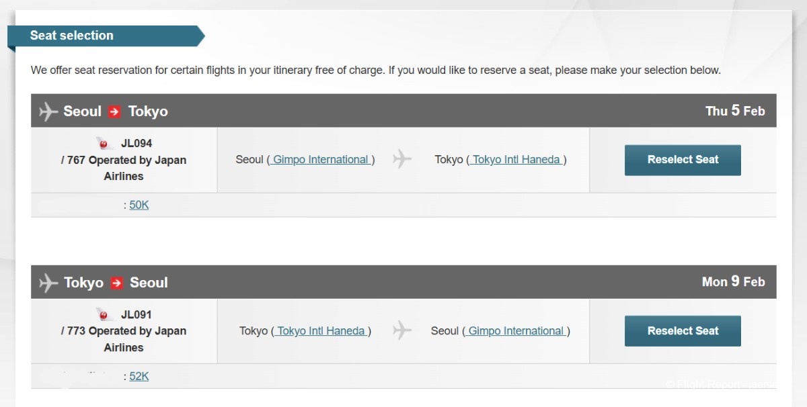Click the Mon 9 Feb date label
Image resolution: width=807 pixels, height=407 pixels.
tap(733, 282)
